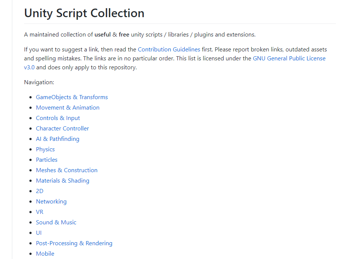Navigate to Character Controller section
This screenshot has width=340, height=259.
point(62,129)
